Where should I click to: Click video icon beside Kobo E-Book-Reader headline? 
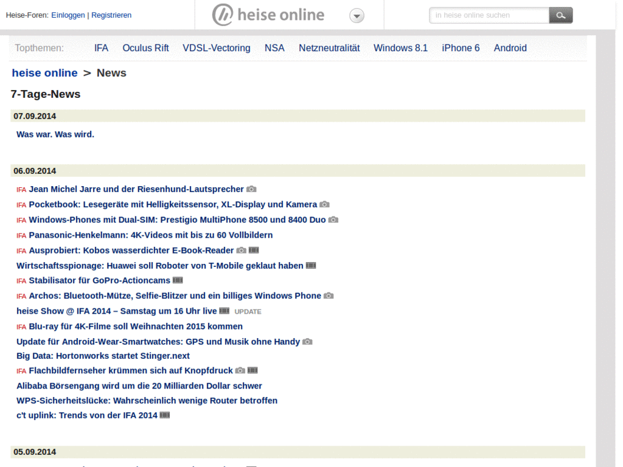point(254,250)
